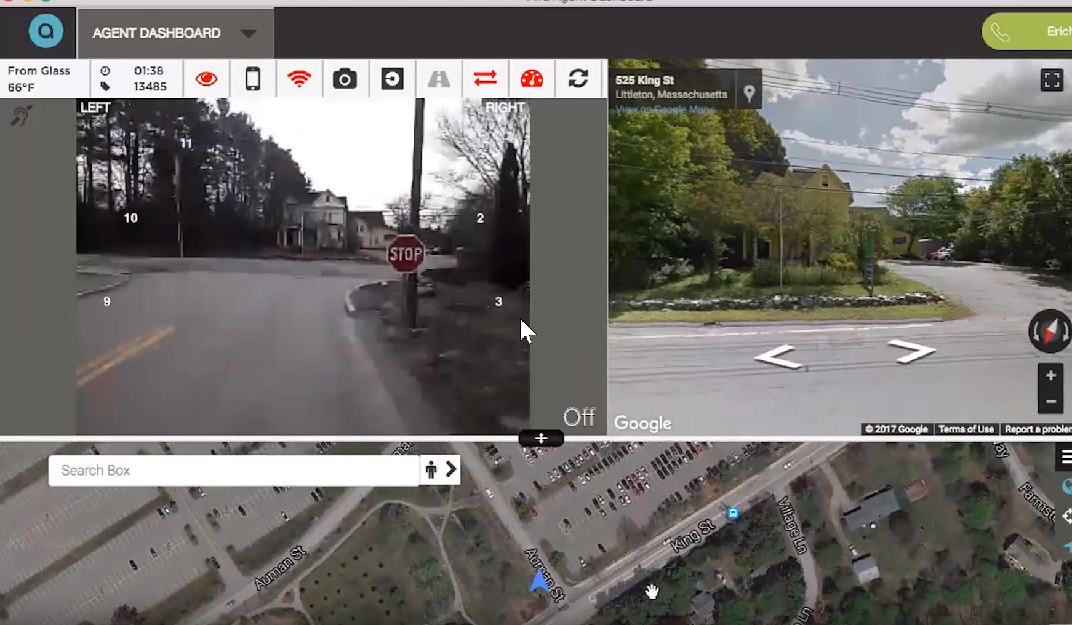Click the refresh sync arrows icon

[578, 79]
